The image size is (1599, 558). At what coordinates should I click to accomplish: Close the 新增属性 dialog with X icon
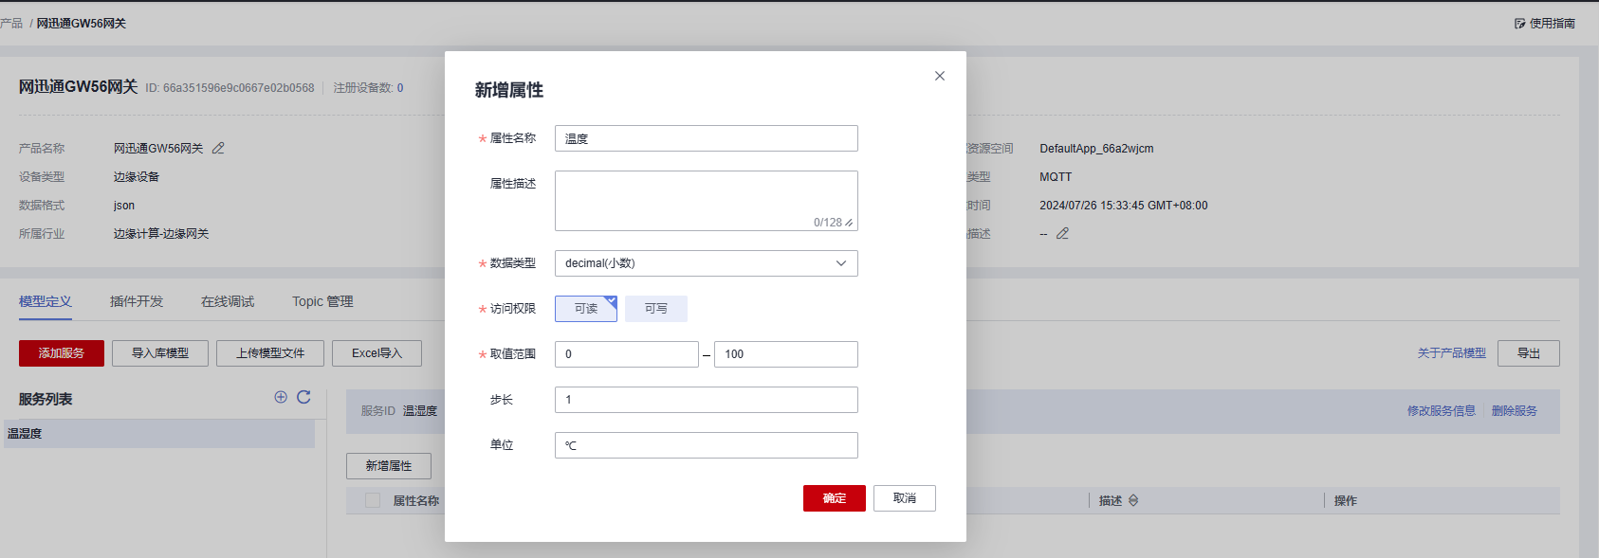939,76
